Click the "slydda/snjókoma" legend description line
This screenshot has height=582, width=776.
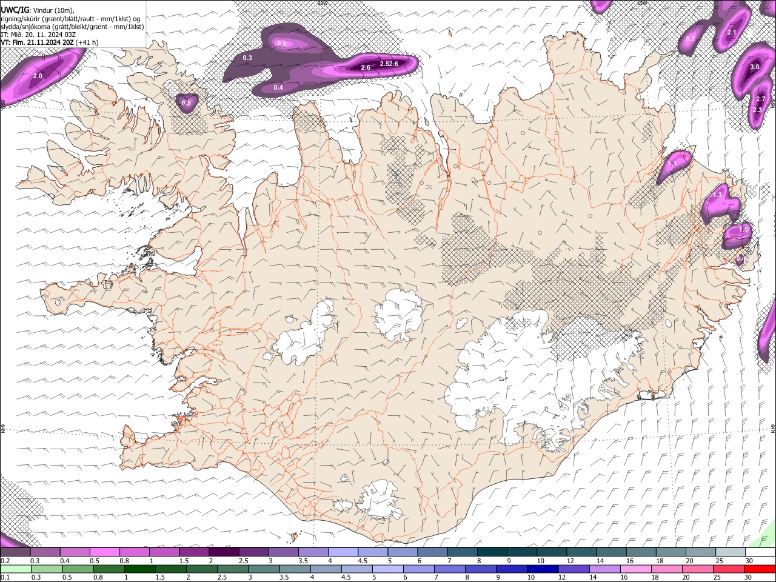click(x=72, y=27)
